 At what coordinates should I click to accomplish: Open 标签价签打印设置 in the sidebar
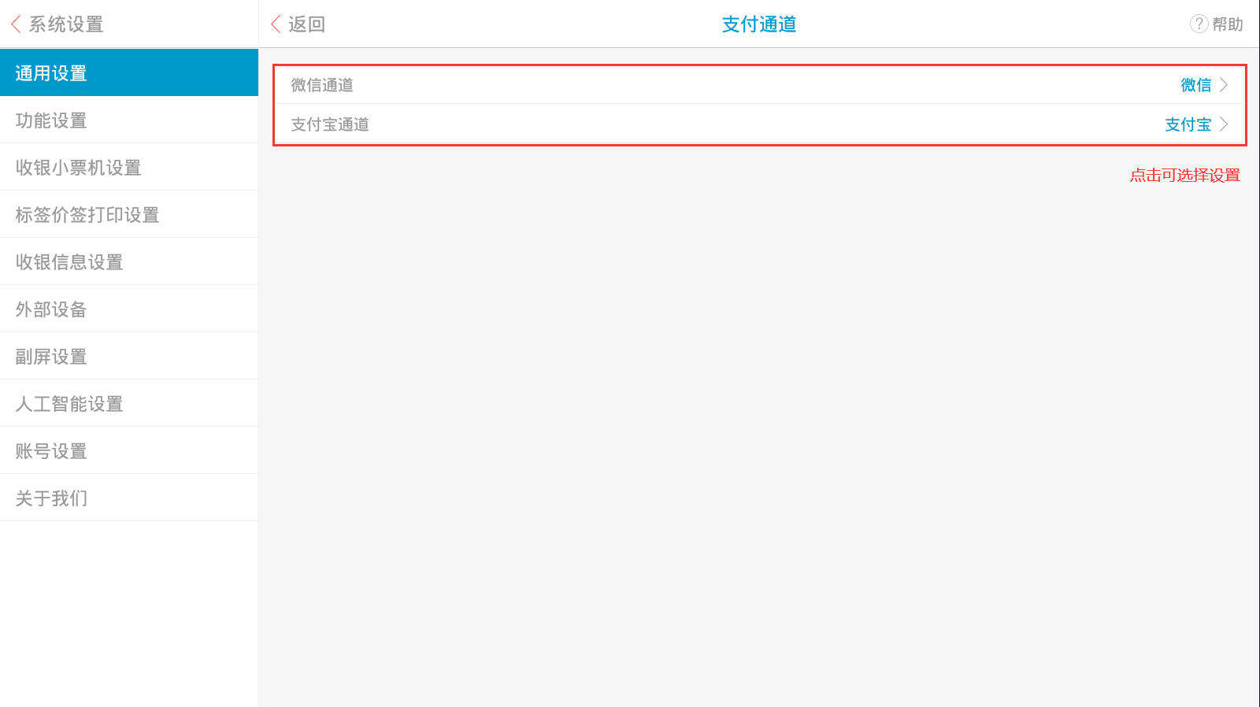[129, 214]
